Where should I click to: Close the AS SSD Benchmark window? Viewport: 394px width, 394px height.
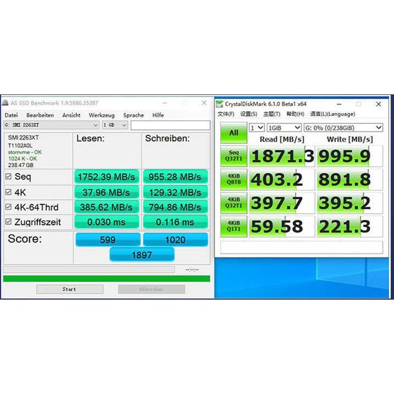coord(204,103)
